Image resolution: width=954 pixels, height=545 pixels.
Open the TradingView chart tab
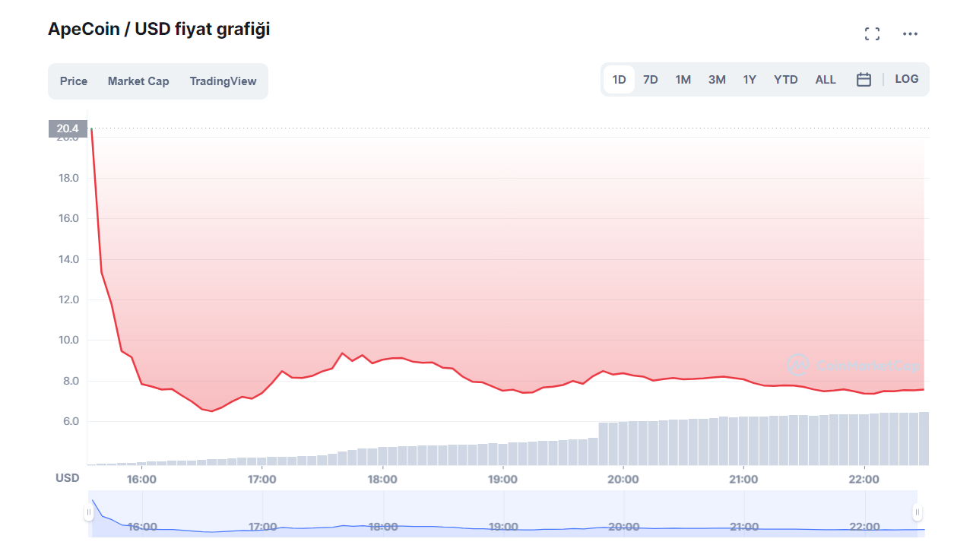click(x=223, y=81)
